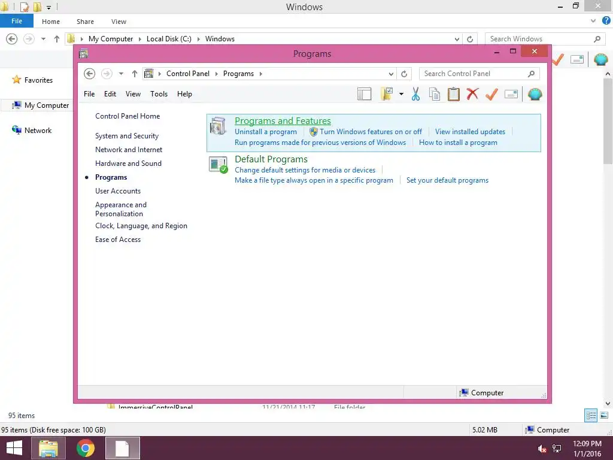
Task: Expand the Programs breadcrumb arrow
Action: (261, 74)
